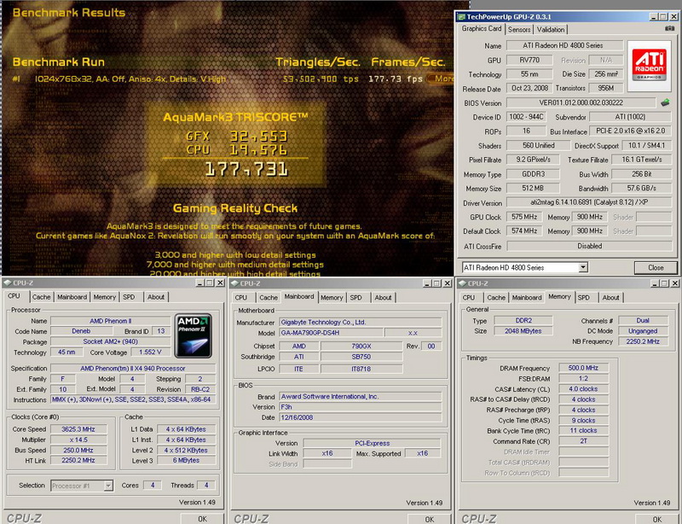Open Mainboard tab in the CPU-Z Memory window

click(527, 298)
